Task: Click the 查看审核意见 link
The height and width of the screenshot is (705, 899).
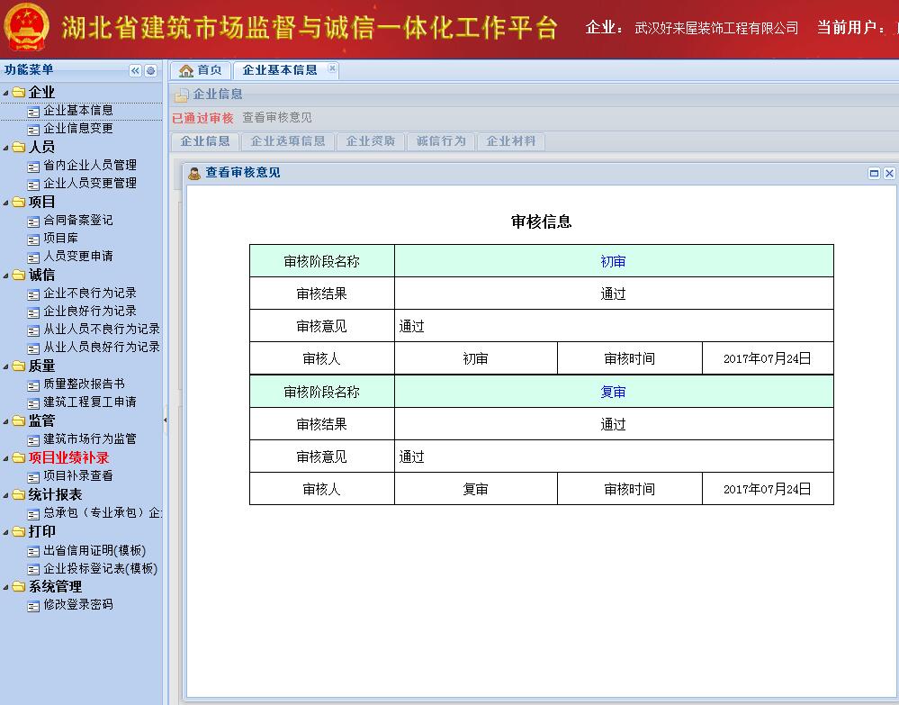Action: [277, 118]
